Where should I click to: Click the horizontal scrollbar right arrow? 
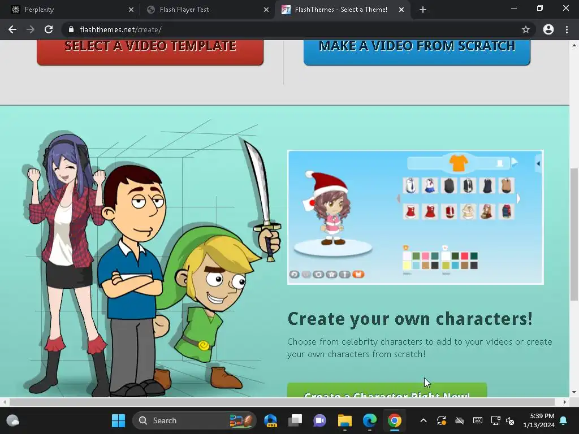[x=565, y=402]
